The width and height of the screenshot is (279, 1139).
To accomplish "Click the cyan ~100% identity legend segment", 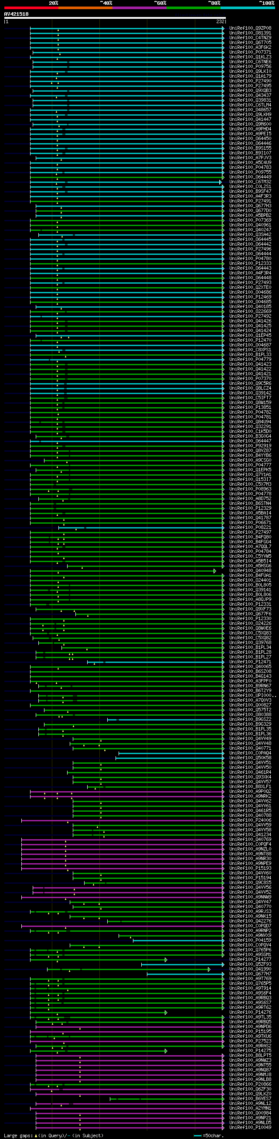I will (247, 7).
